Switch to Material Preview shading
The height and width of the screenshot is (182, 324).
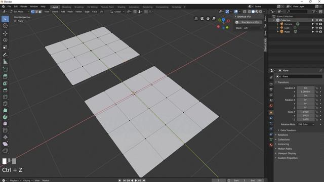(257, 12)
